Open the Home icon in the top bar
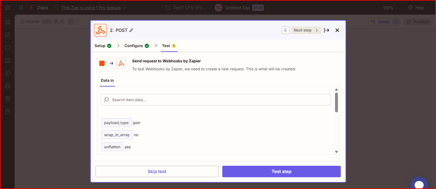This screenshot has width=436, height=189. click(8, 8)
